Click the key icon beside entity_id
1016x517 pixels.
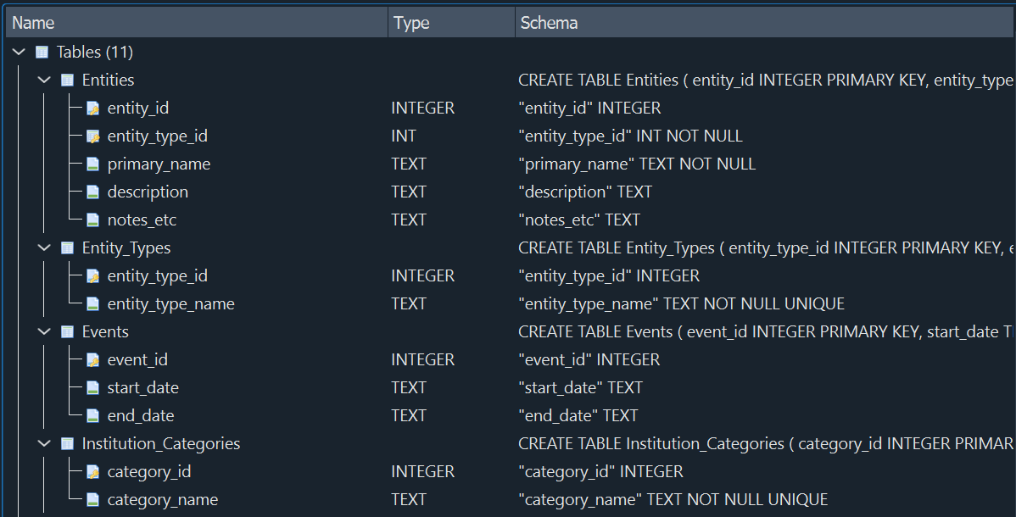pyautogui.click(x=92, y=108)
